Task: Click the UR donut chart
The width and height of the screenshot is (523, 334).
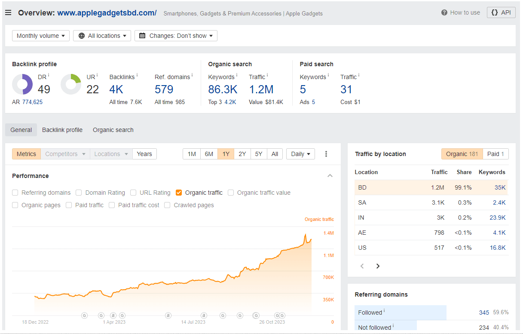Action: pos(71,84)
